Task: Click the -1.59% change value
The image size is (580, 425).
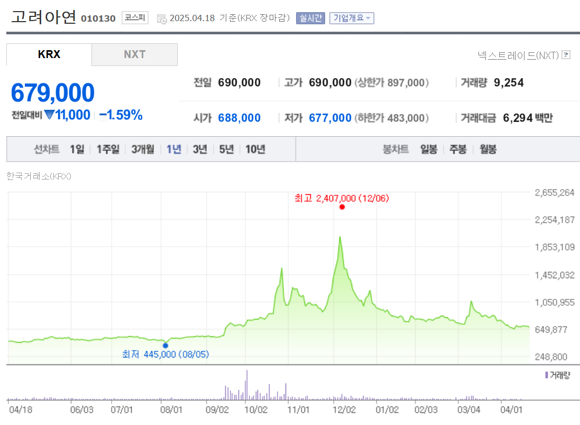Action: click(x=121, y=115)
